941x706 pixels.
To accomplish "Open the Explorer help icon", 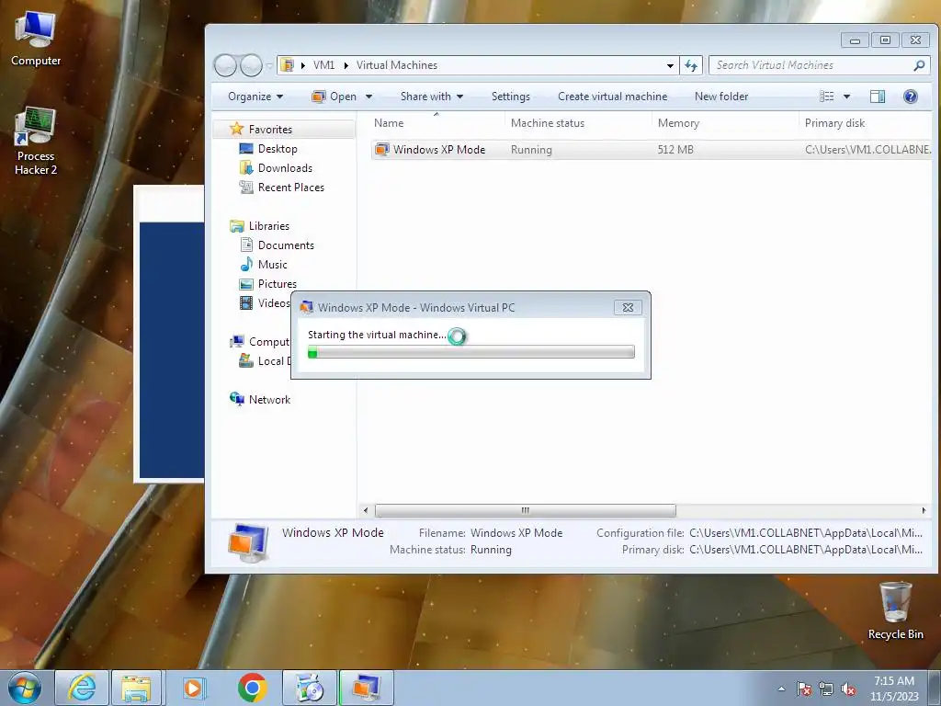I will (911, 97).
